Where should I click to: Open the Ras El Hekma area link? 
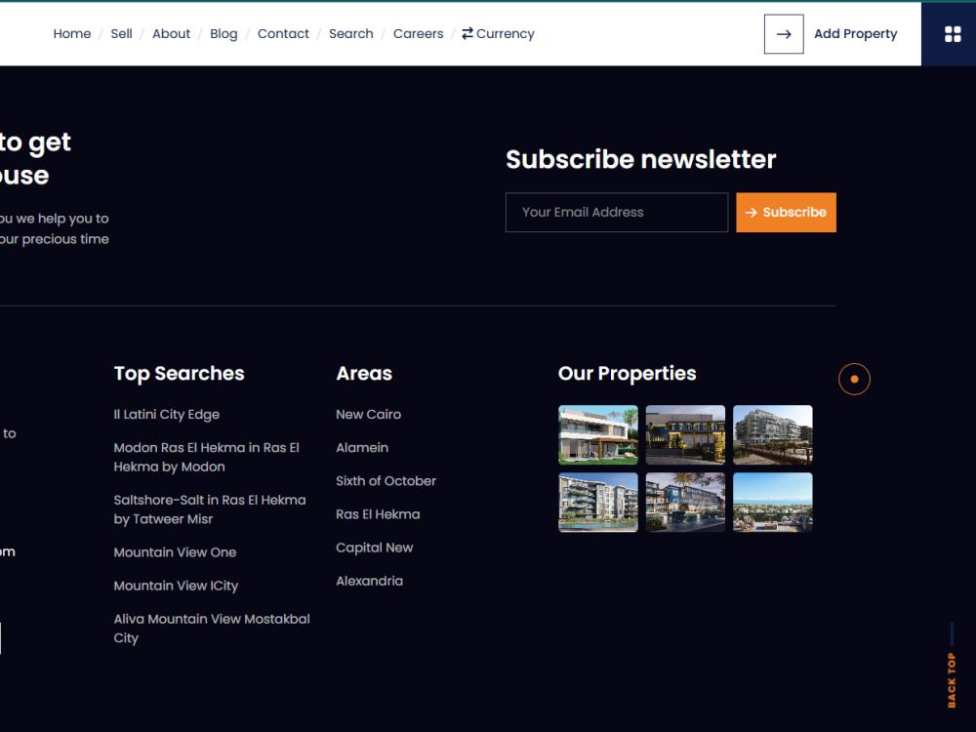(378, 514)
